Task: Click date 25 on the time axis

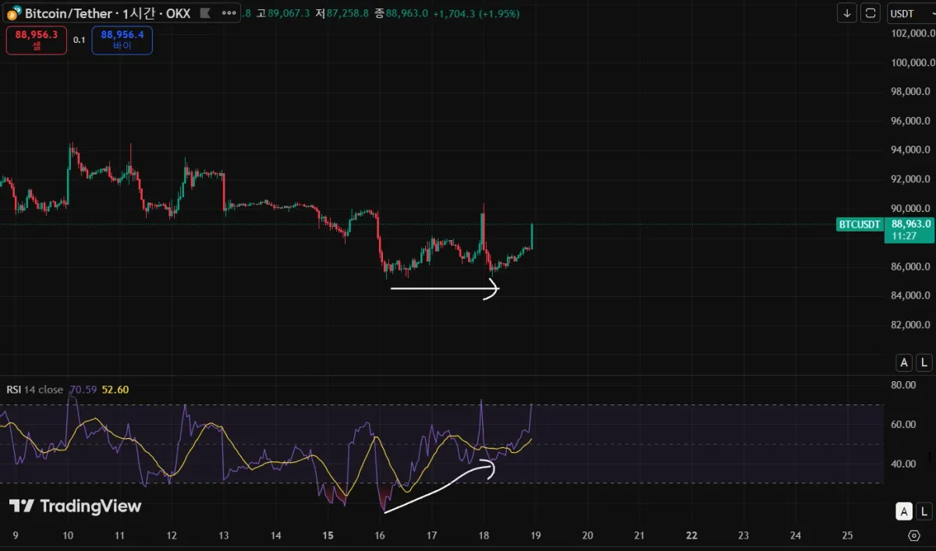Action: [847, 536]
